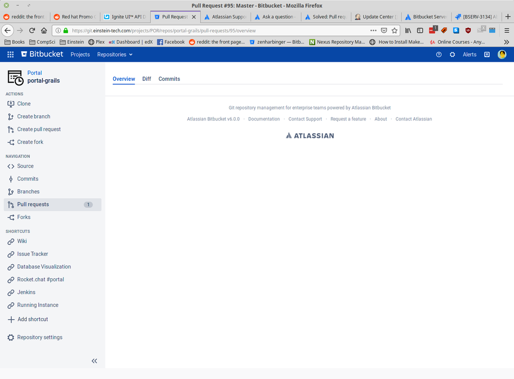The image size is (514, 379).
Task: Open Pull requests in the sidebar
Action: point(52,204)
